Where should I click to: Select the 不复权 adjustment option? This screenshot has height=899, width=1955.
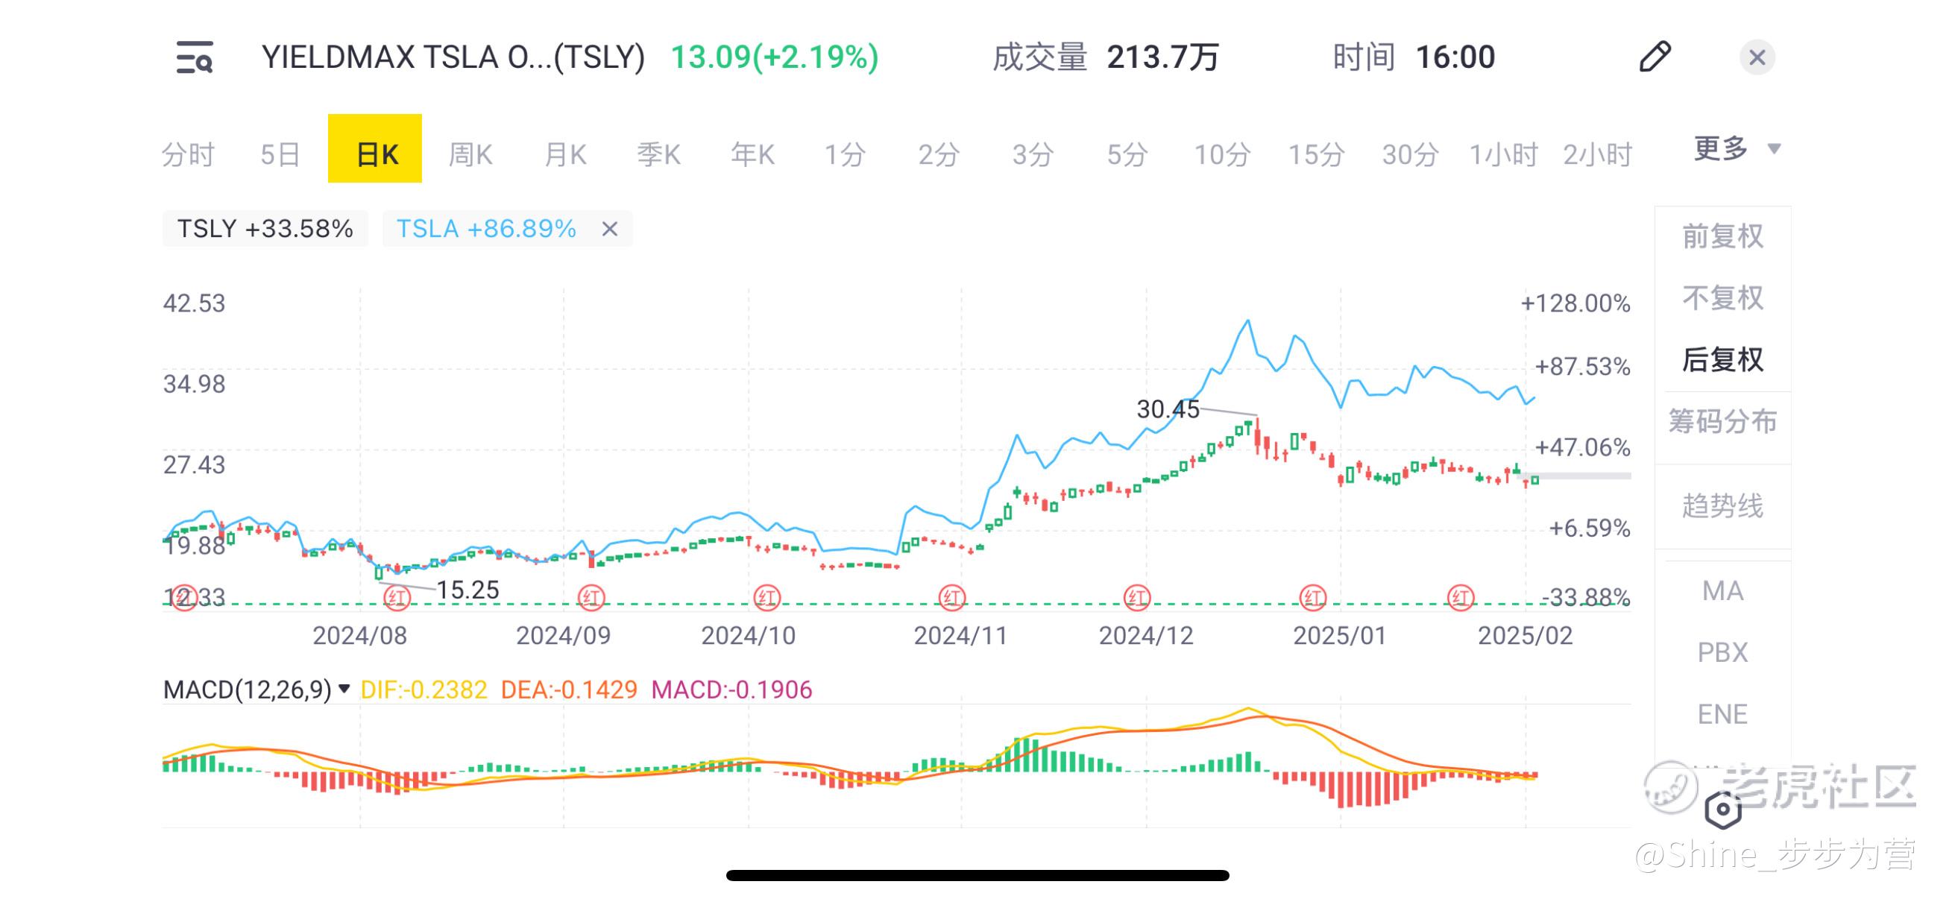1722,298
